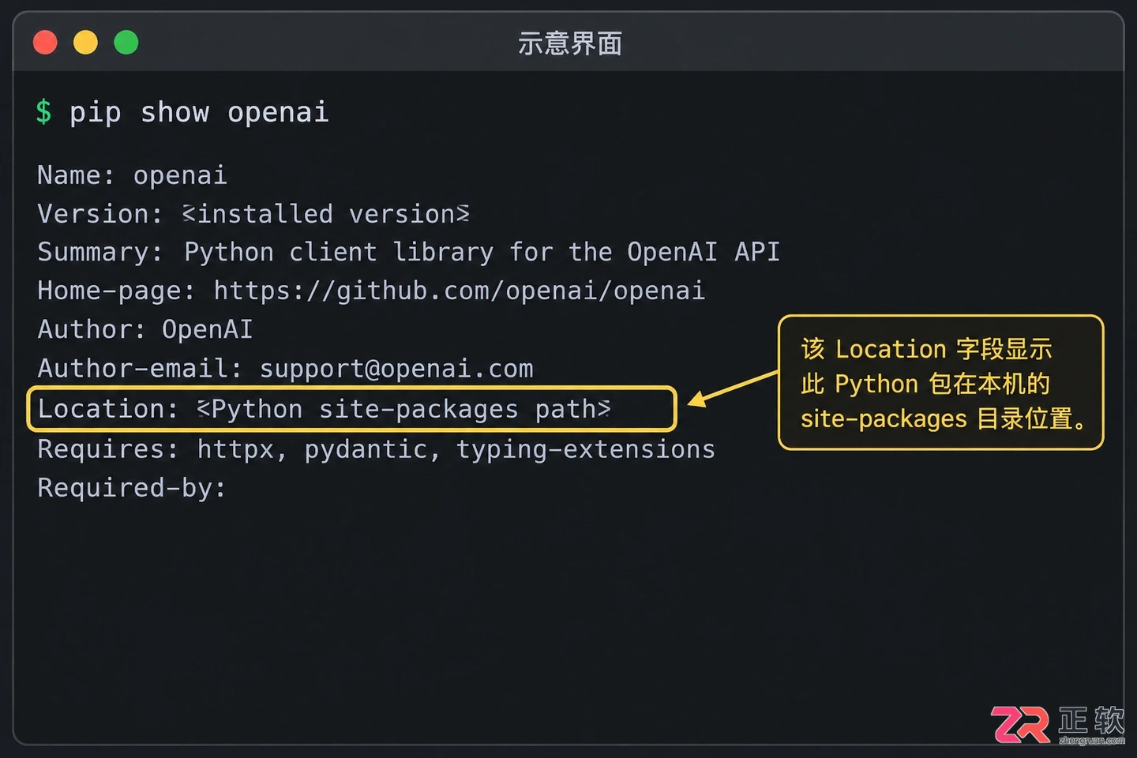Click the yellow Chinese annotation callout box

940,383
